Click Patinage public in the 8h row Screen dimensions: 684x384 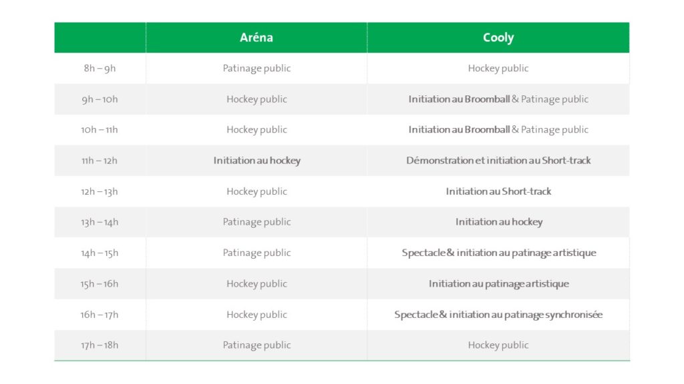click(256, 69)
